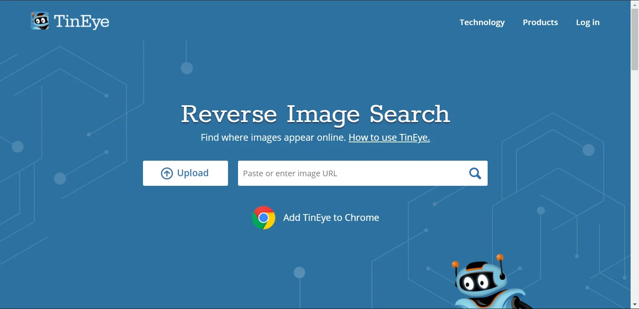The width and height of the screenshot is (639, 309).
Task: Click the Upload button
Action: [185, 173]
